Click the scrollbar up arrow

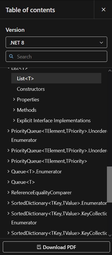pos(110,70)
